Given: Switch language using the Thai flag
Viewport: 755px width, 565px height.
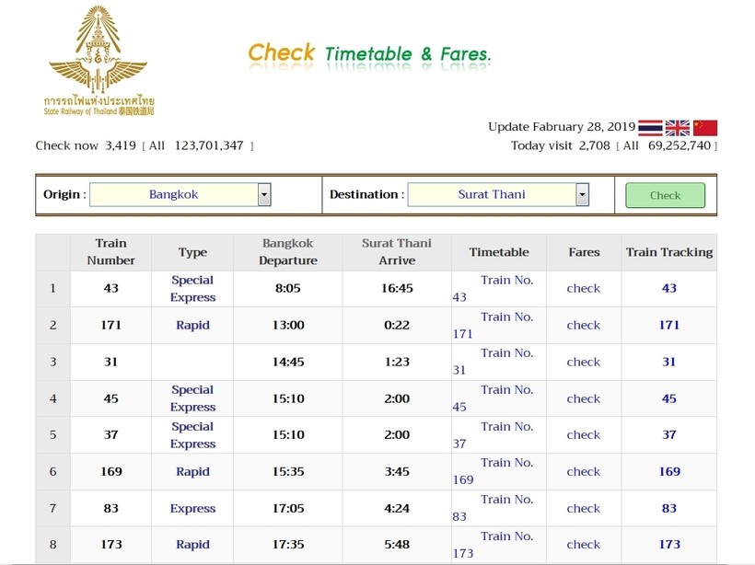Looking at the screenshot, I should [650, 128].
